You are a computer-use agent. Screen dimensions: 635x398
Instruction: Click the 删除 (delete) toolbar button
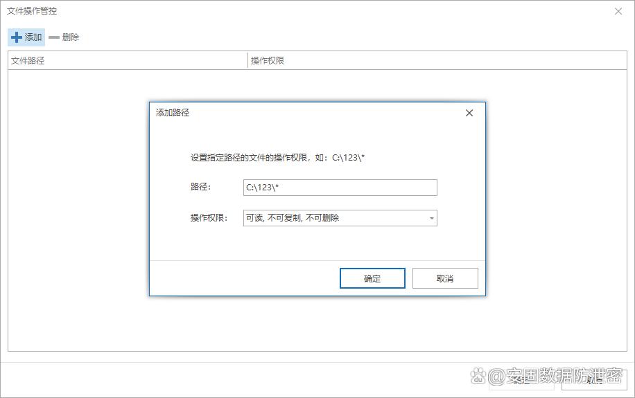[x=64, y=37]
